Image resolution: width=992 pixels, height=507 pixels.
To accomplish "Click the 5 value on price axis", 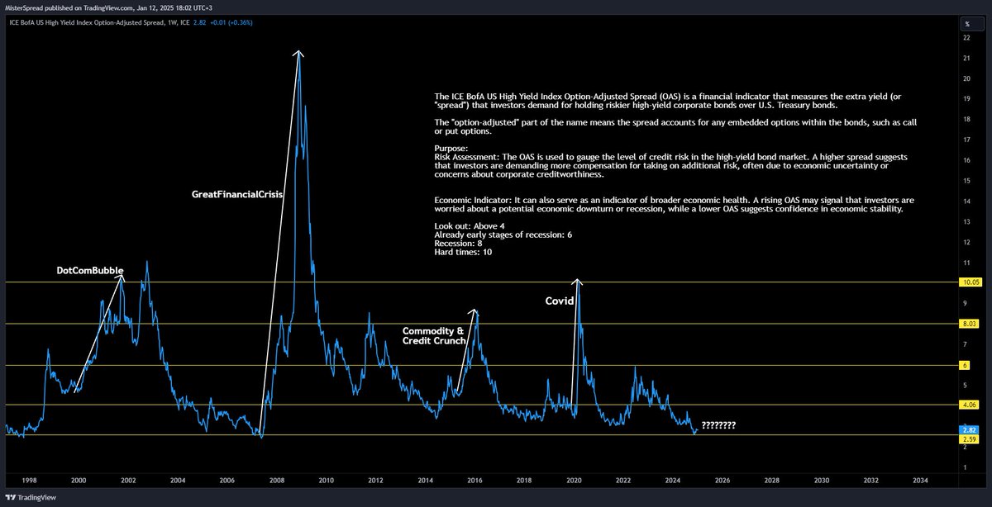I will 964,386.
